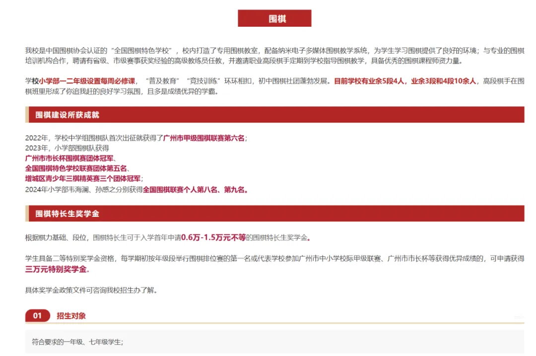Click the text 2022年，学校中学组围棋队
The width and height of the screenshot is (536, 356).
67,138
